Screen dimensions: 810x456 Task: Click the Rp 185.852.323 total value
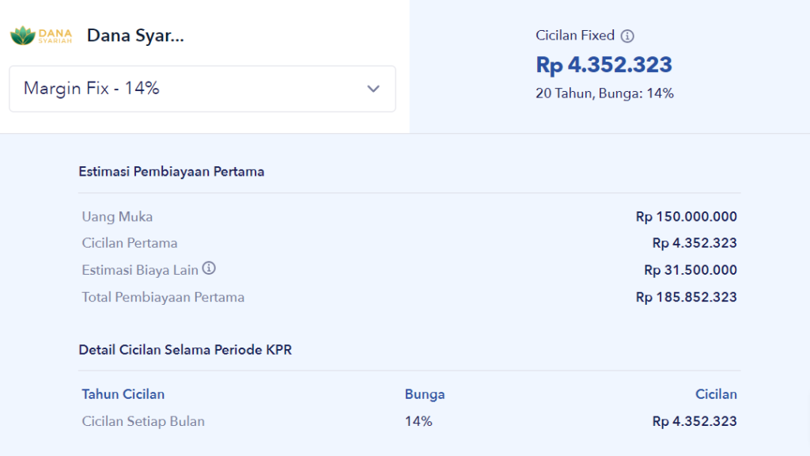686,298
